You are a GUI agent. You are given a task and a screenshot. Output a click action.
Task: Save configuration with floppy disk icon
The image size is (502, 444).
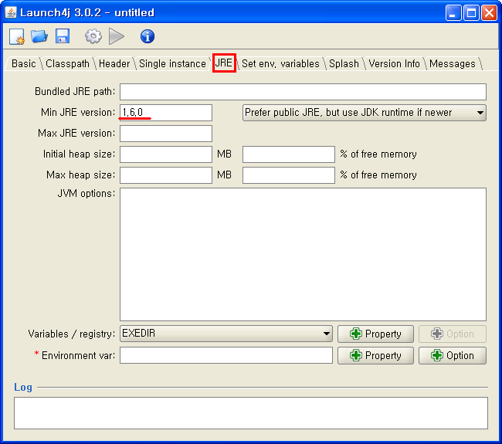point(63,36)
